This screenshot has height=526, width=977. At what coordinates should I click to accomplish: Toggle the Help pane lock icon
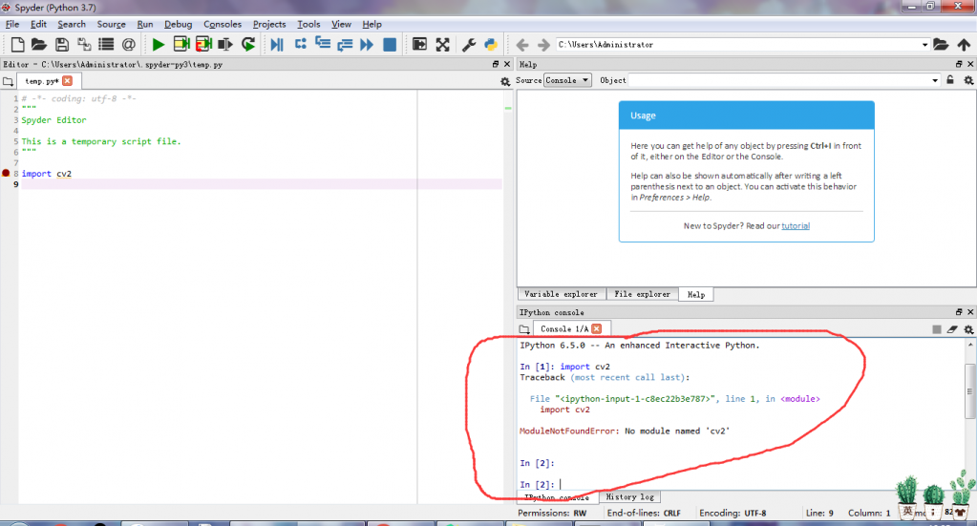pyautogui.click(x=950, y=81)
